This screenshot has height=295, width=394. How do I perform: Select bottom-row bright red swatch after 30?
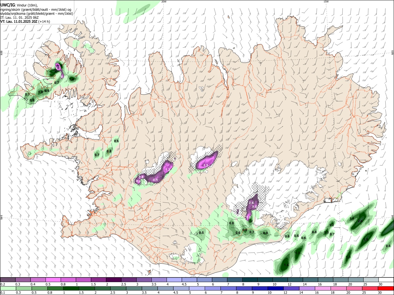(x=386, y=288)
